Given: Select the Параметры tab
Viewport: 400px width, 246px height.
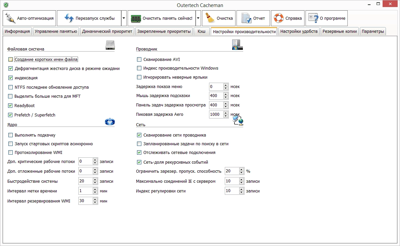Looking at the screenshot, I should point(373,31).
